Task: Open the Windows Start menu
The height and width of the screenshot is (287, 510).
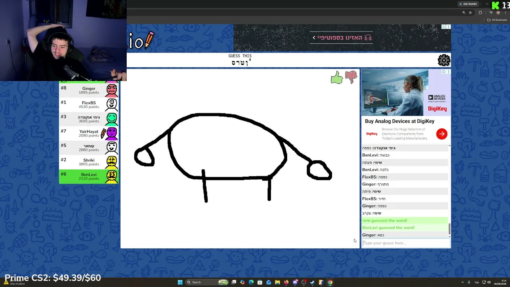Action: point(180,282)
